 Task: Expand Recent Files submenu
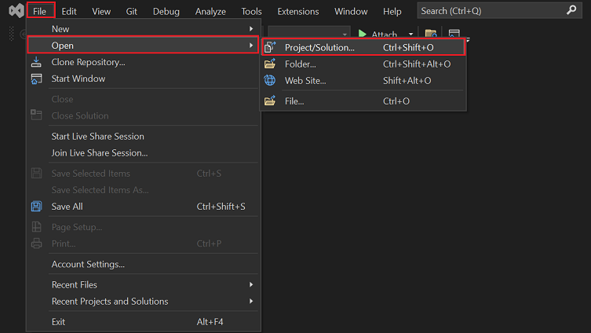click(143, 285)
